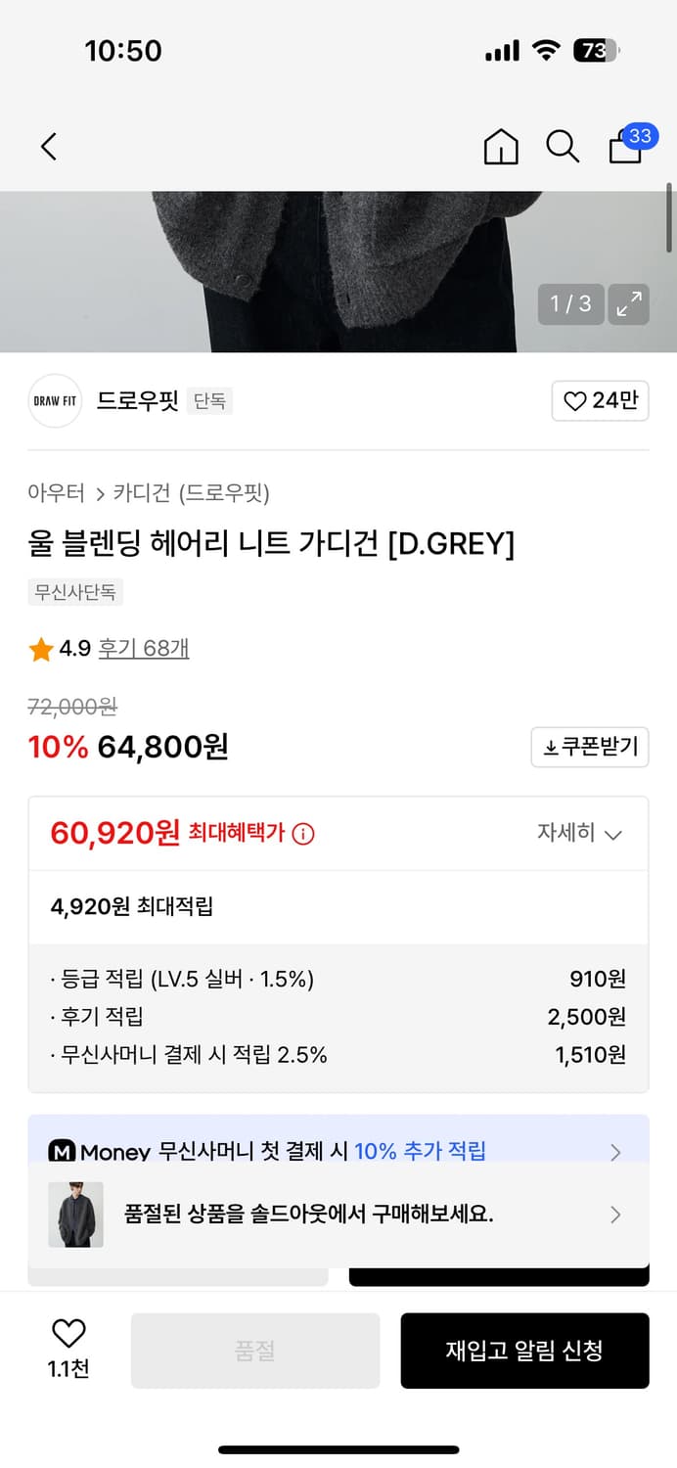Tap the sold-out product thumbnail image

pos(75,1215)
